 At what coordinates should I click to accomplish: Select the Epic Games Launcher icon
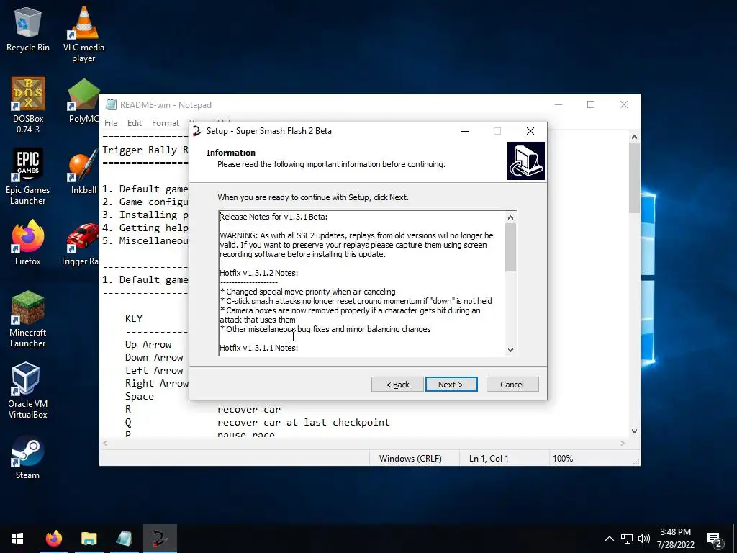pyautogui.click(x=28, y=177)
